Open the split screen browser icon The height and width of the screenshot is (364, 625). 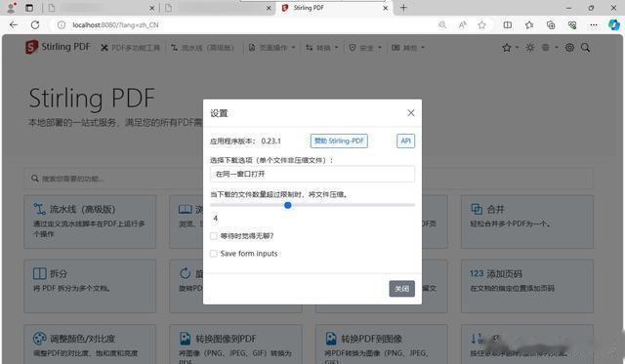coord(508,25)
